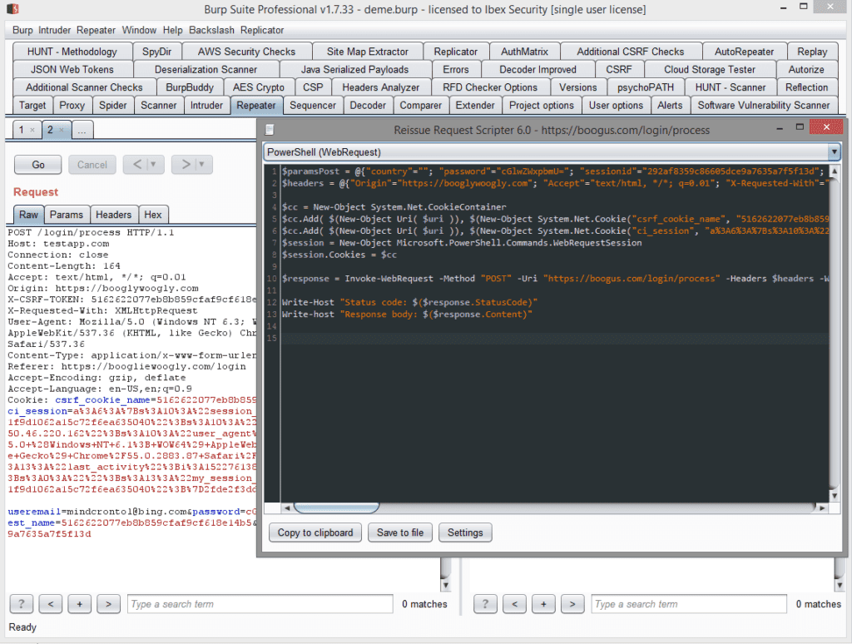Open scripter Settings button
The height and width of the screenshot is (644, 852).
[465, 533]
